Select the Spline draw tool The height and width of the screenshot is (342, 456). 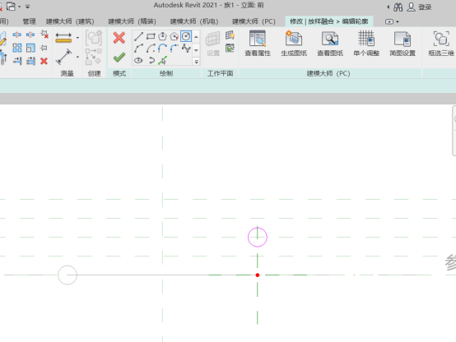[x=186, y=49]
